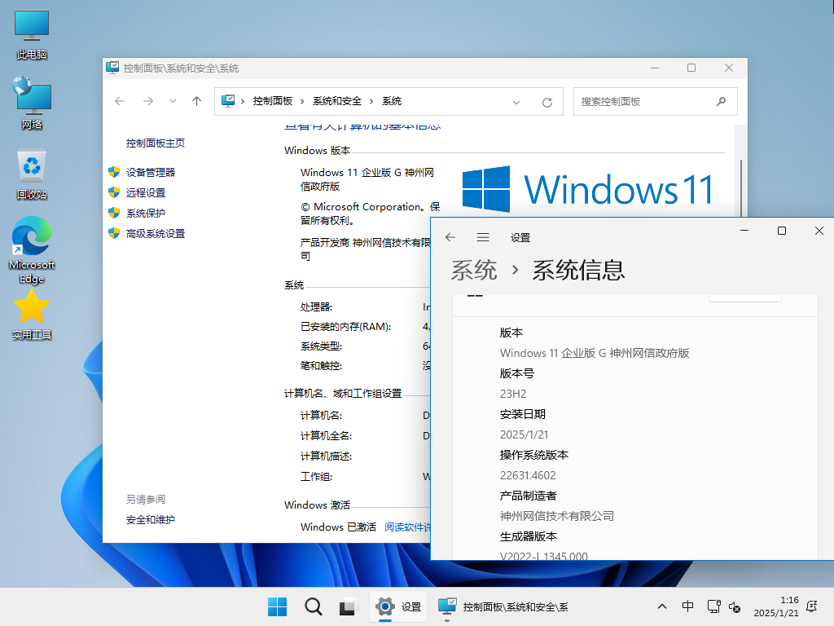834x626 pixels.
Task: Select the 2025/1/21 install date text
Action: pos(524,434)
